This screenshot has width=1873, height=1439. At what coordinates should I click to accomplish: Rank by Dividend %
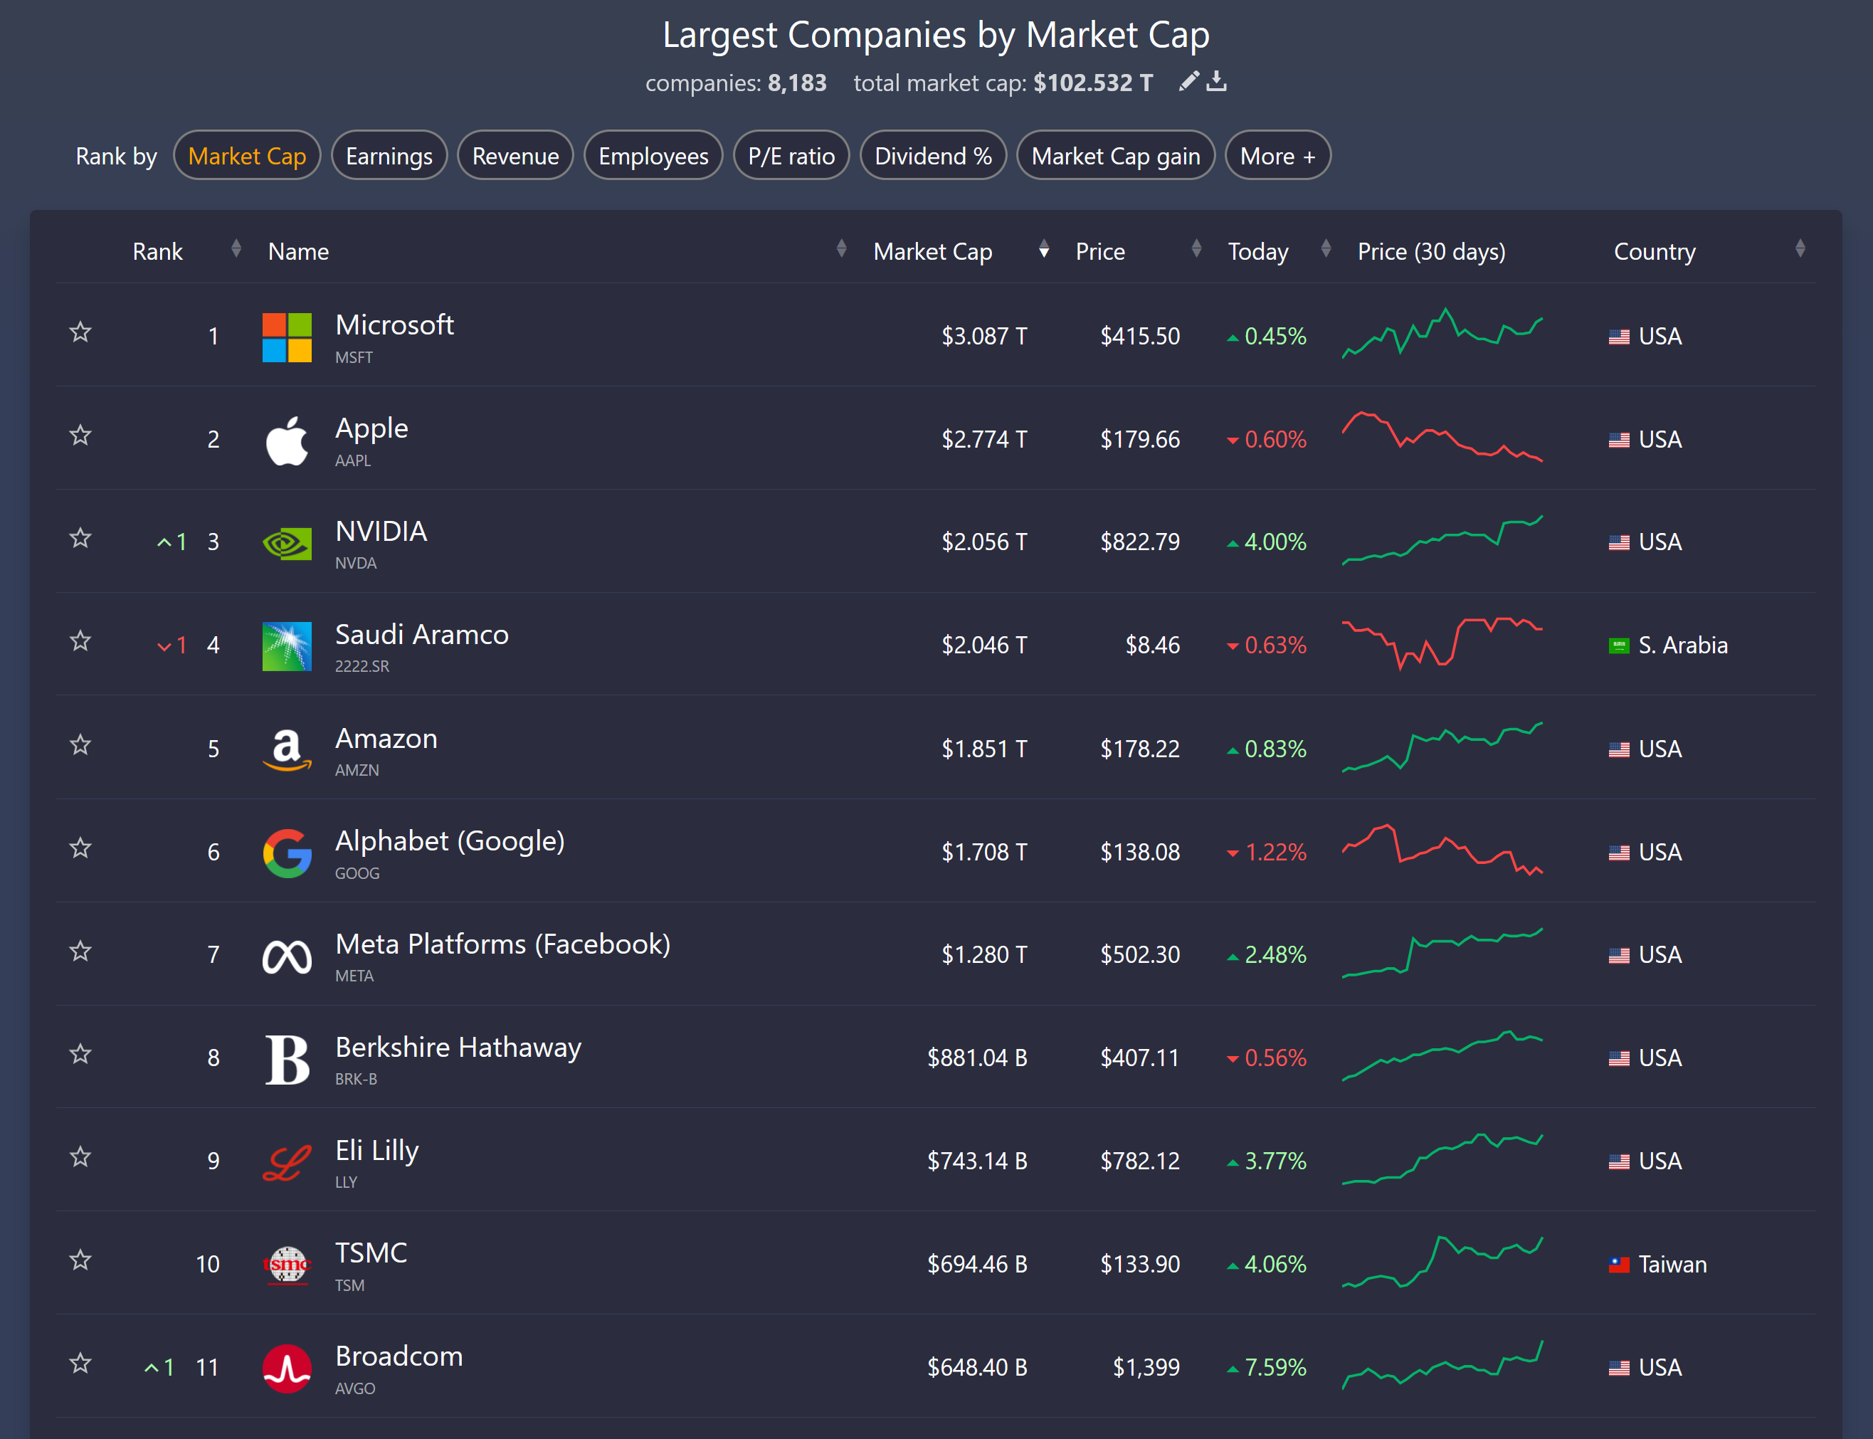click(933, 156)
